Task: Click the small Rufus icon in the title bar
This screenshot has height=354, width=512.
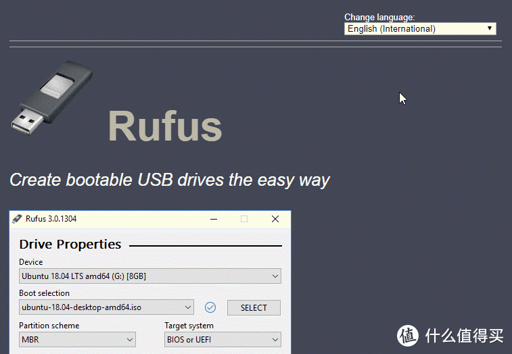Action: pos(17,219)
